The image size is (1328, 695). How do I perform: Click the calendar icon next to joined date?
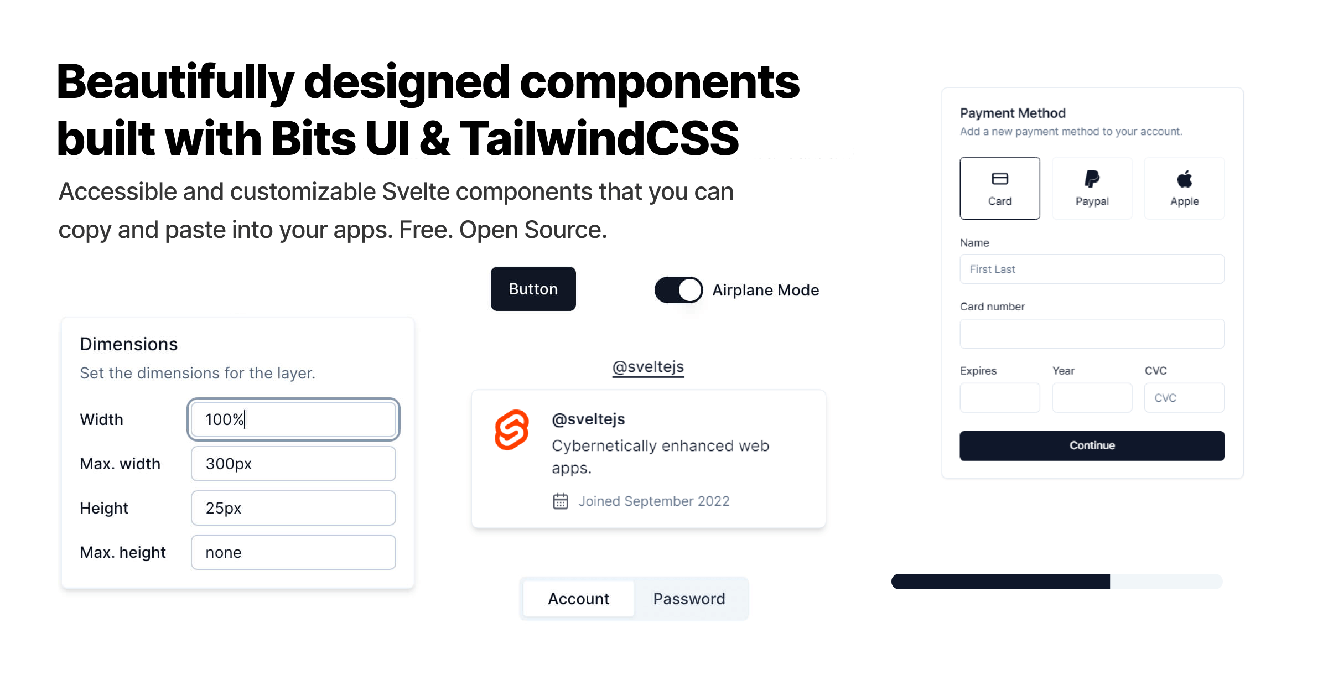[x=559, y=500]
